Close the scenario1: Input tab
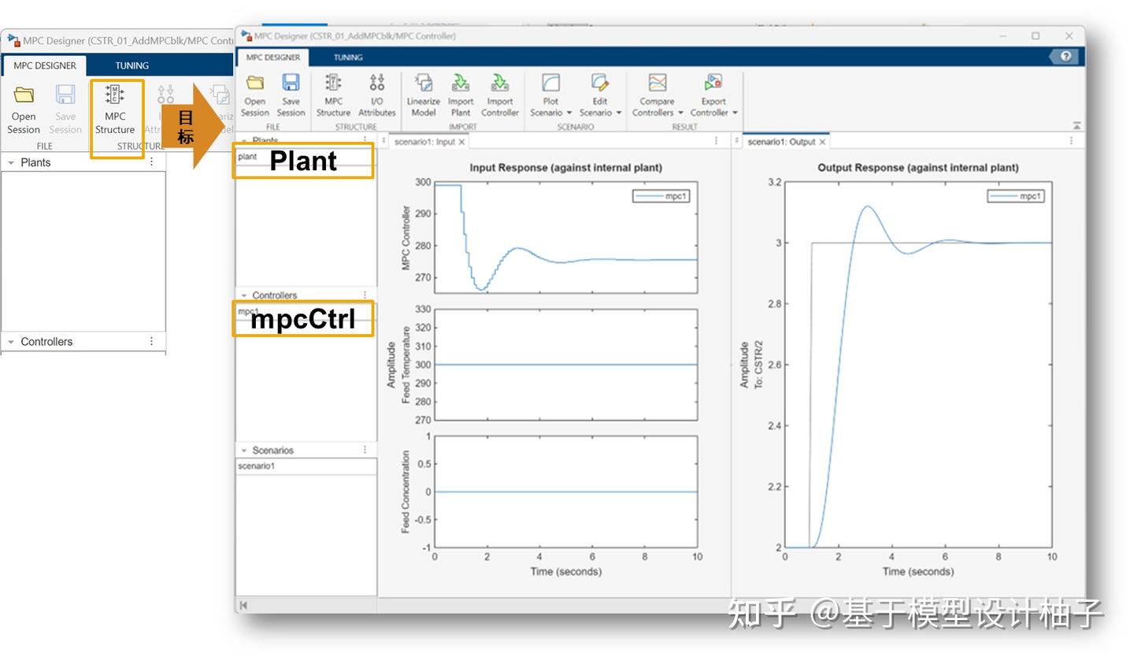The height and width of the screenshot is (661, 1134). (x=462, y=141)
